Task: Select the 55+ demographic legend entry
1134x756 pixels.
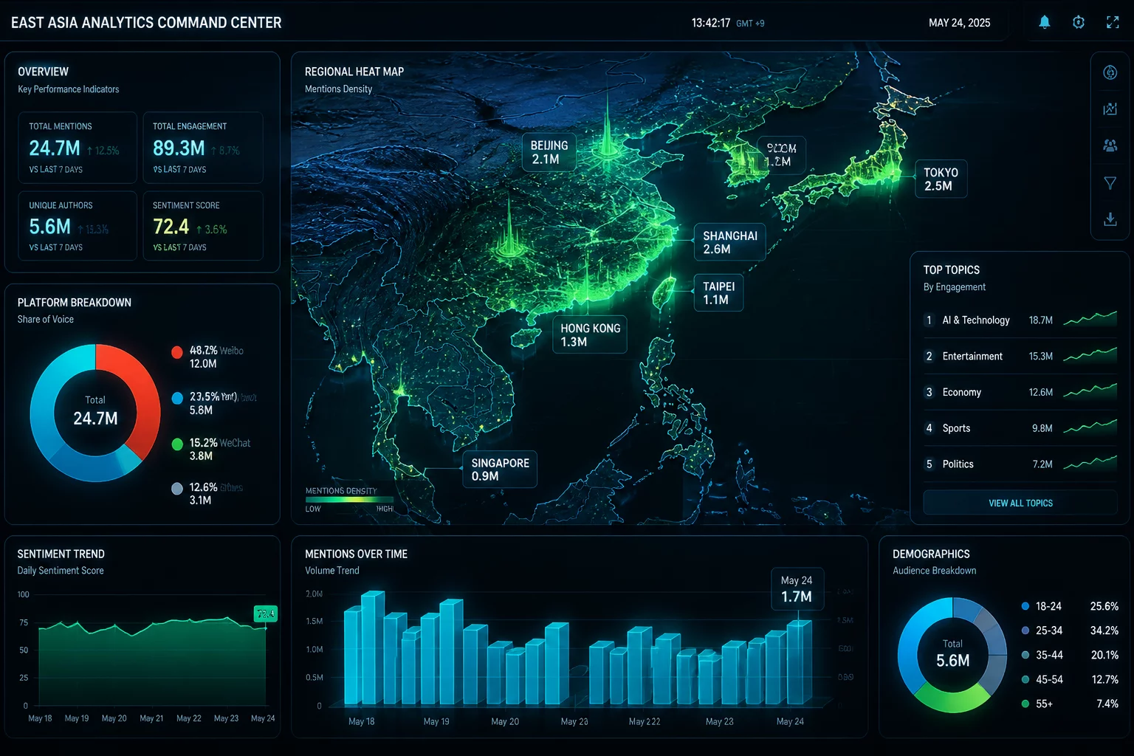Action: pos(1070,704)
